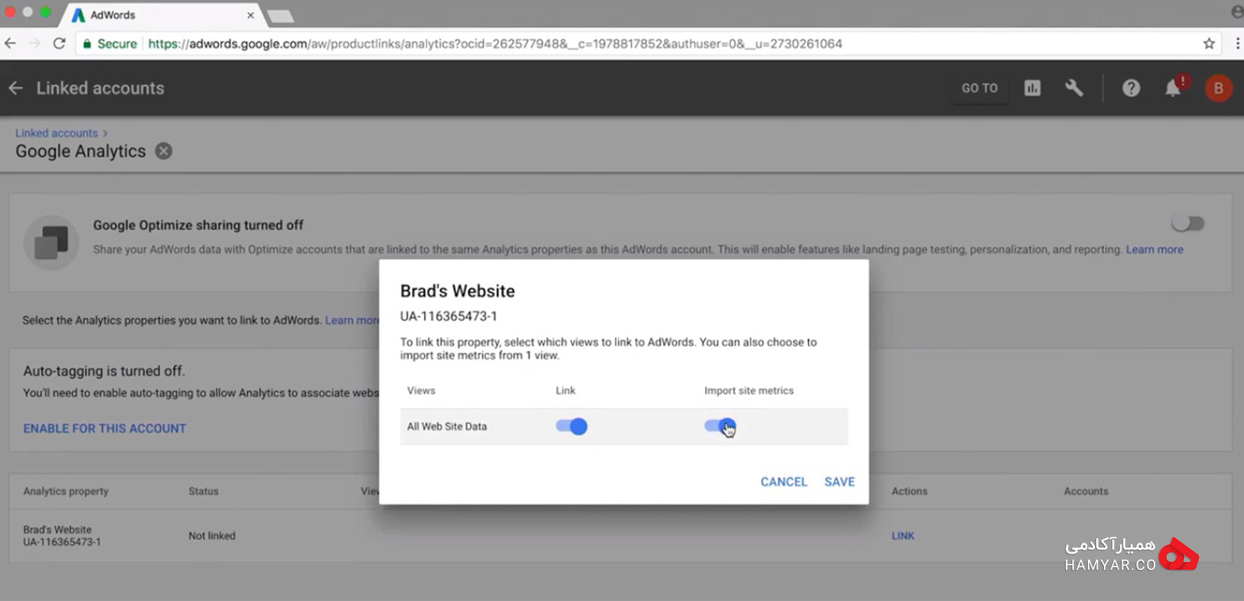1244x601 pixels.
Task: View site security padlock info
Action: point(86,43)
